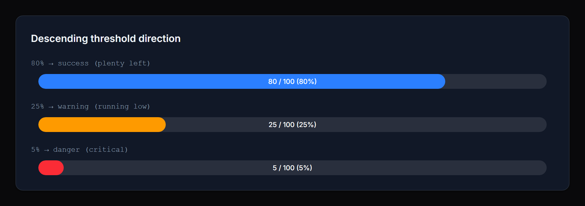Click the orange fill of the 25% bar
The width and height of the screenshot is (585, 206).
click(102, 125)
